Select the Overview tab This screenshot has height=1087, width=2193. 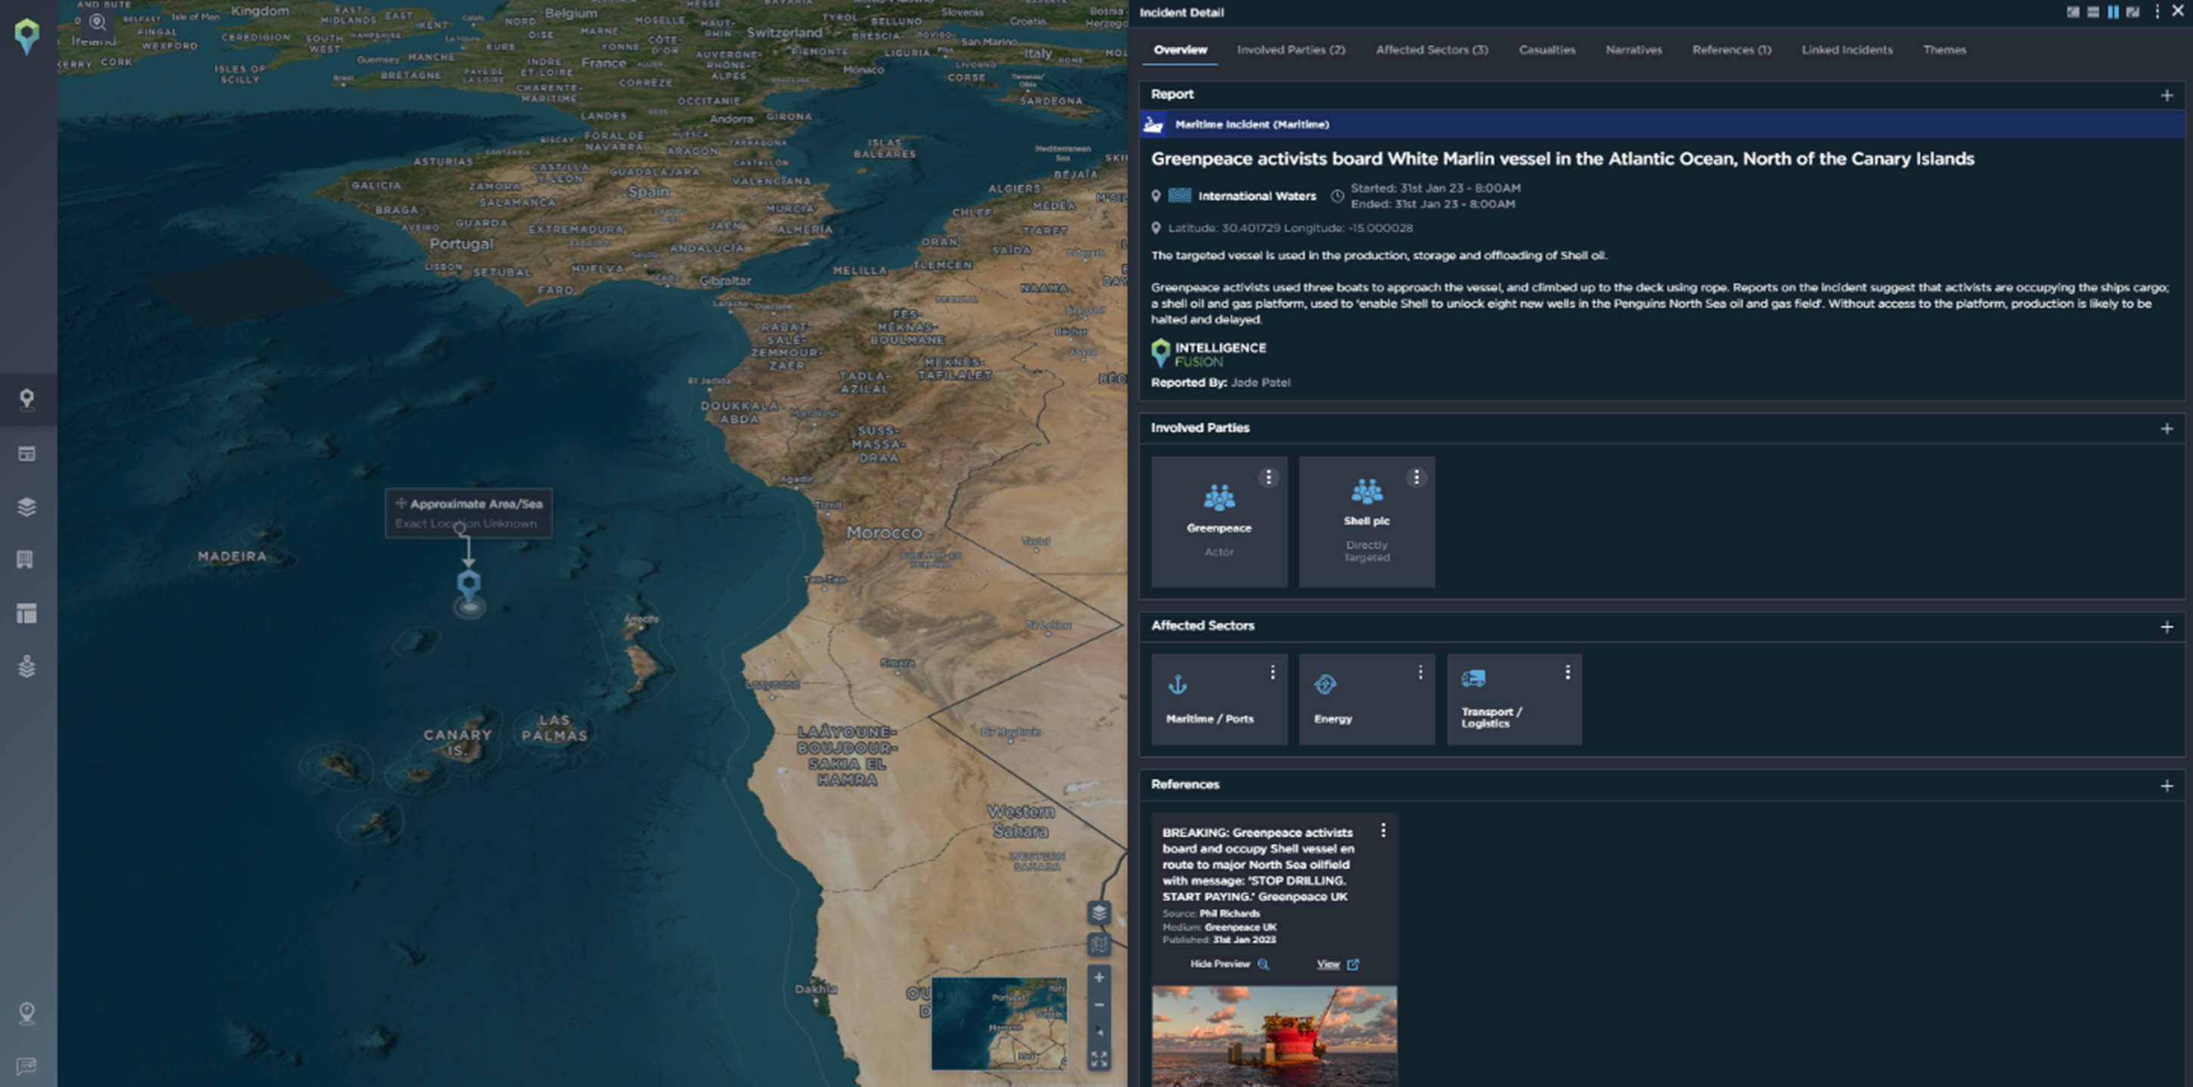coord(1180,50)
